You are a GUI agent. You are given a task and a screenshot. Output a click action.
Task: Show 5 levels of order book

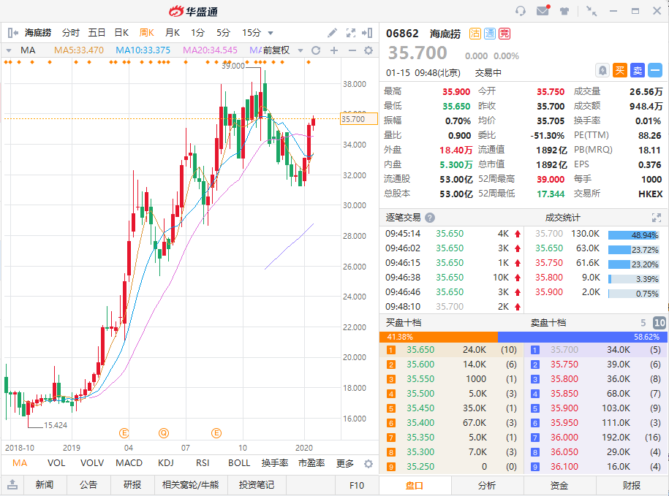[643, 323]
